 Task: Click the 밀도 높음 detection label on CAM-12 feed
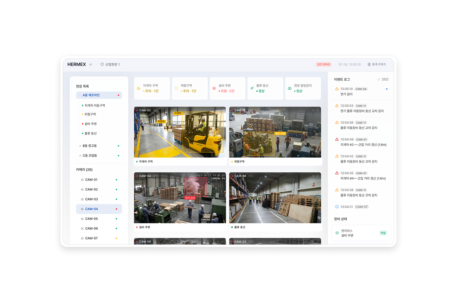click(x=280, y=133)
